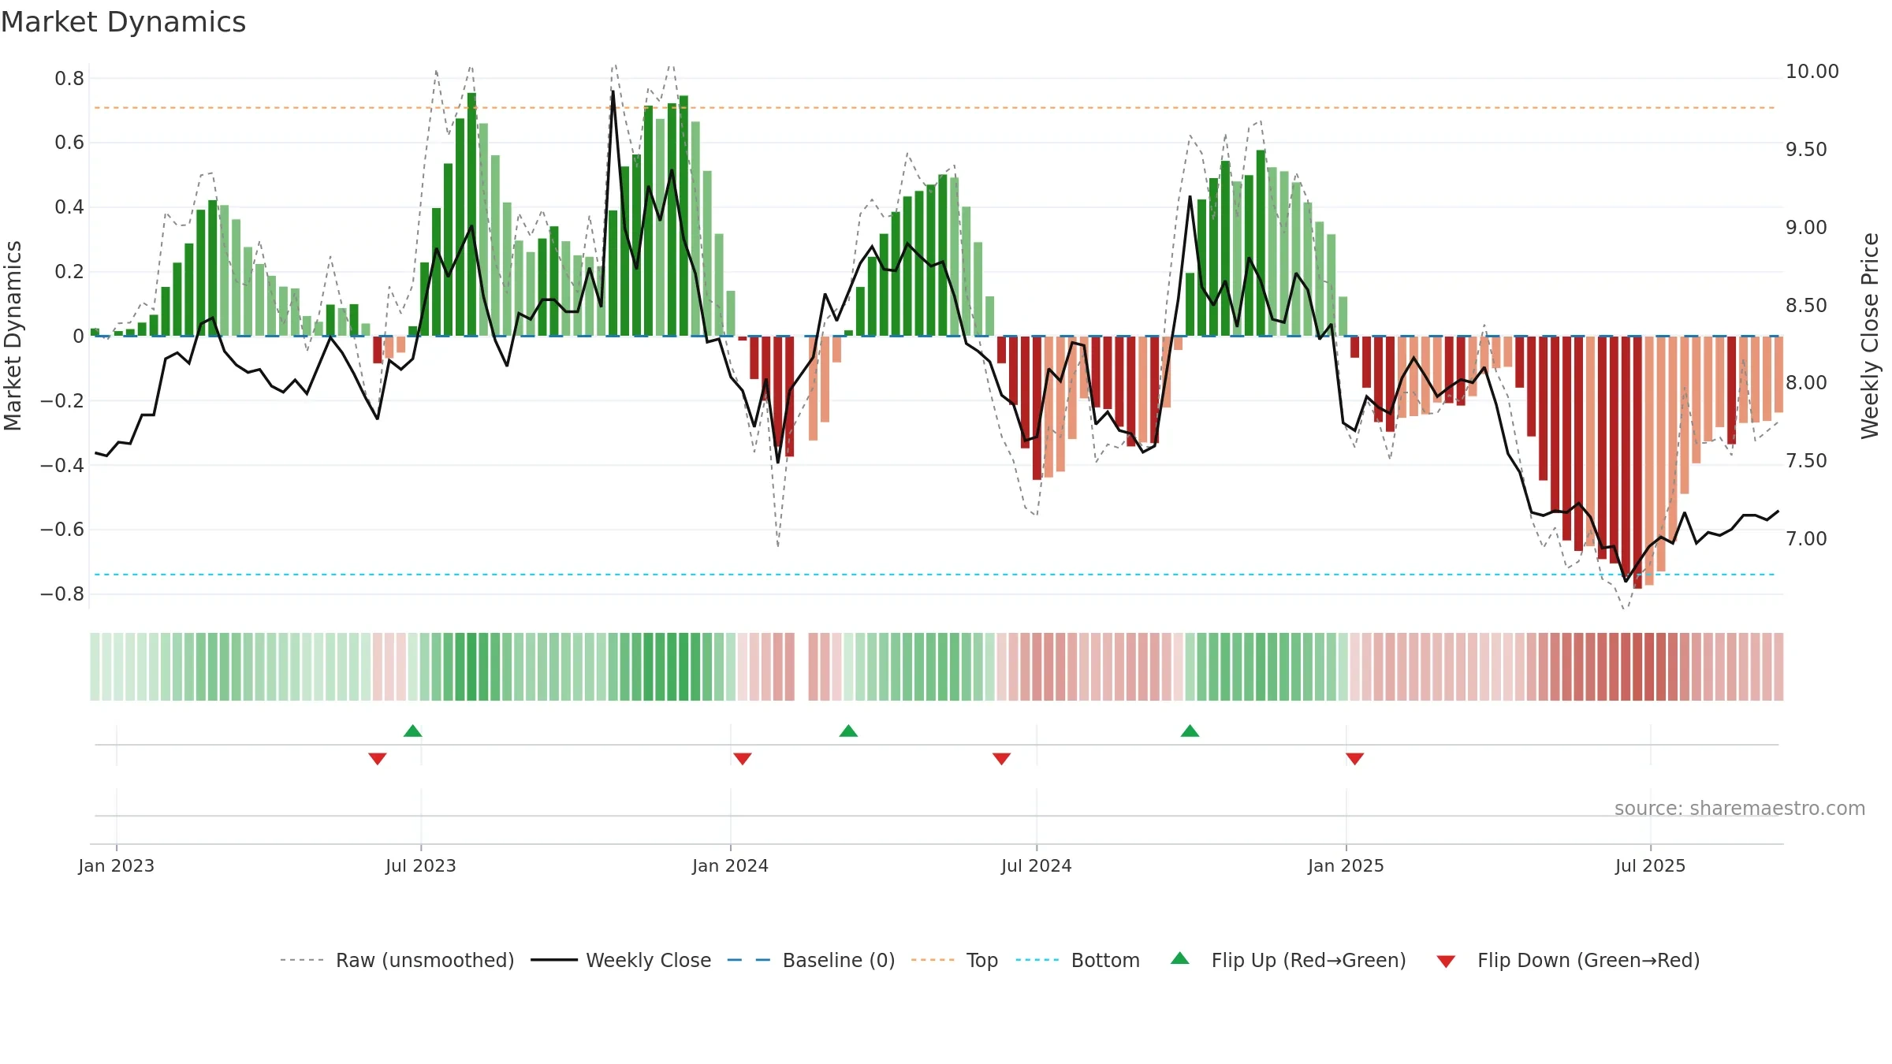Click the red Flip Down legend triangle icon

tap(1446, 962)
